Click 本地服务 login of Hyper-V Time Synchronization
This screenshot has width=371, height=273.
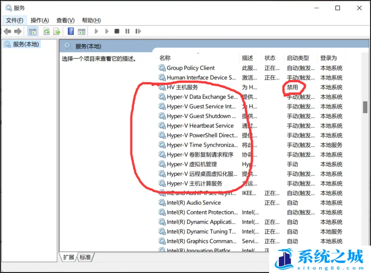coord(331,145)
